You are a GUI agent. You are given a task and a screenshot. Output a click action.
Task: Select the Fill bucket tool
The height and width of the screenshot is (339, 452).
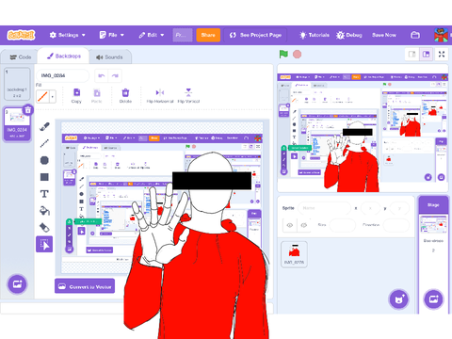click(x=44, y=211)
